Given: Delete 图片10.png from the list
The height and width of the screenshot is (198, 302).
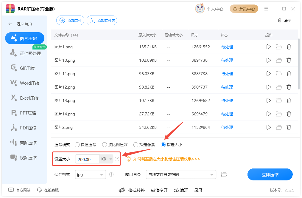Looking at the screenshot, I should tap(289, 60).
